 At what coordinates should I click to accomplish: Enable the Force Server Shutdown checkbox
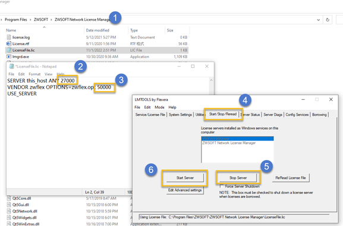click(222, 186)
